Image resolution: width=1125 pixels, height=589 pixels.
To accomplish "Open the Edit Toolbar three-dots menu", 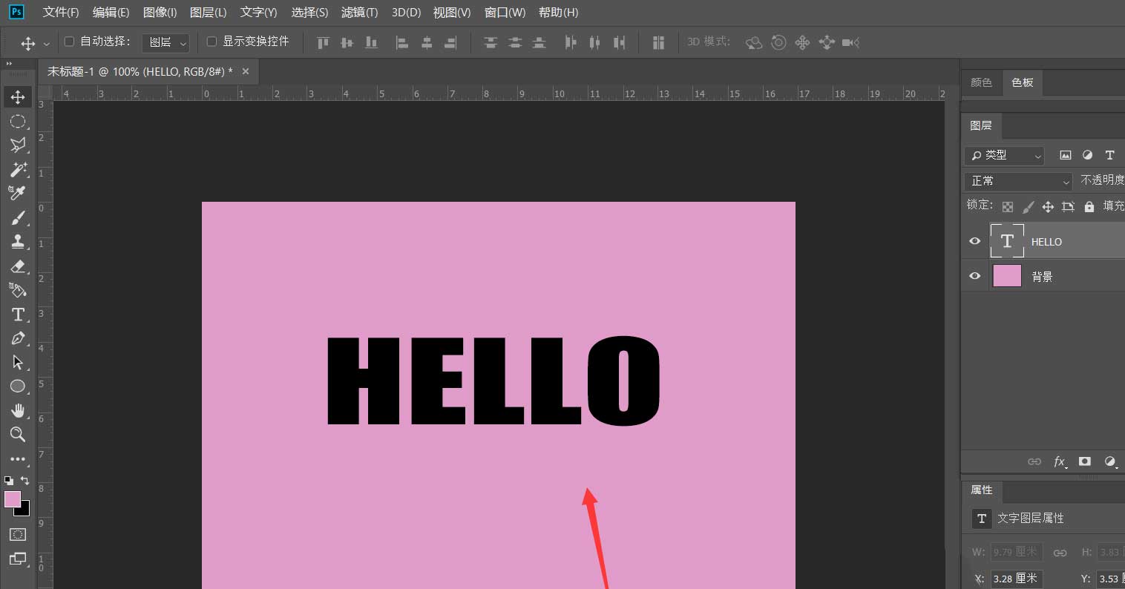I will [18, 459].
